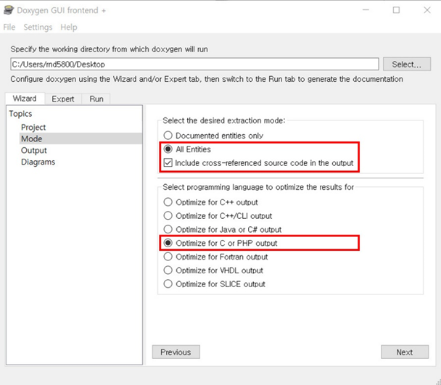Close the Doxygen GUI frontend window
The height and width of the screenshot is (385, 441).
pyautogui.click(x=427, y=10)
